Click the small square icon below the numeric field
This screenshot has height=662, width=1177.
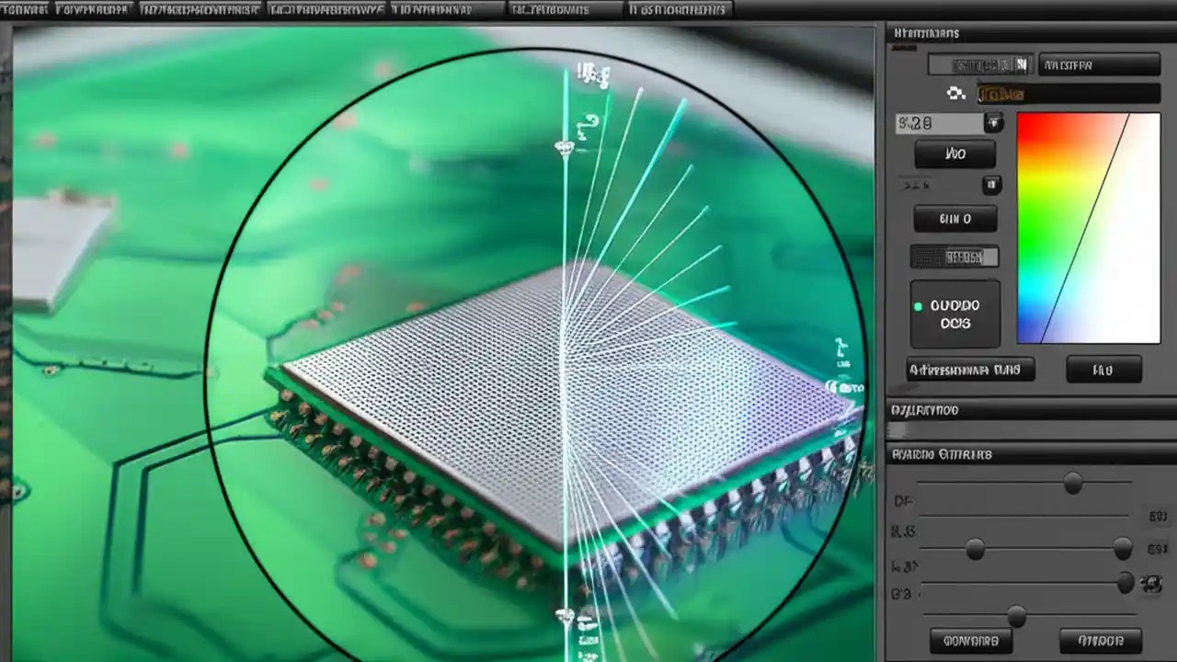coord(992,186)
